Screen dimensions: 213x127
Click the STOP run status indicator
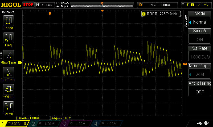pos(28,5)
